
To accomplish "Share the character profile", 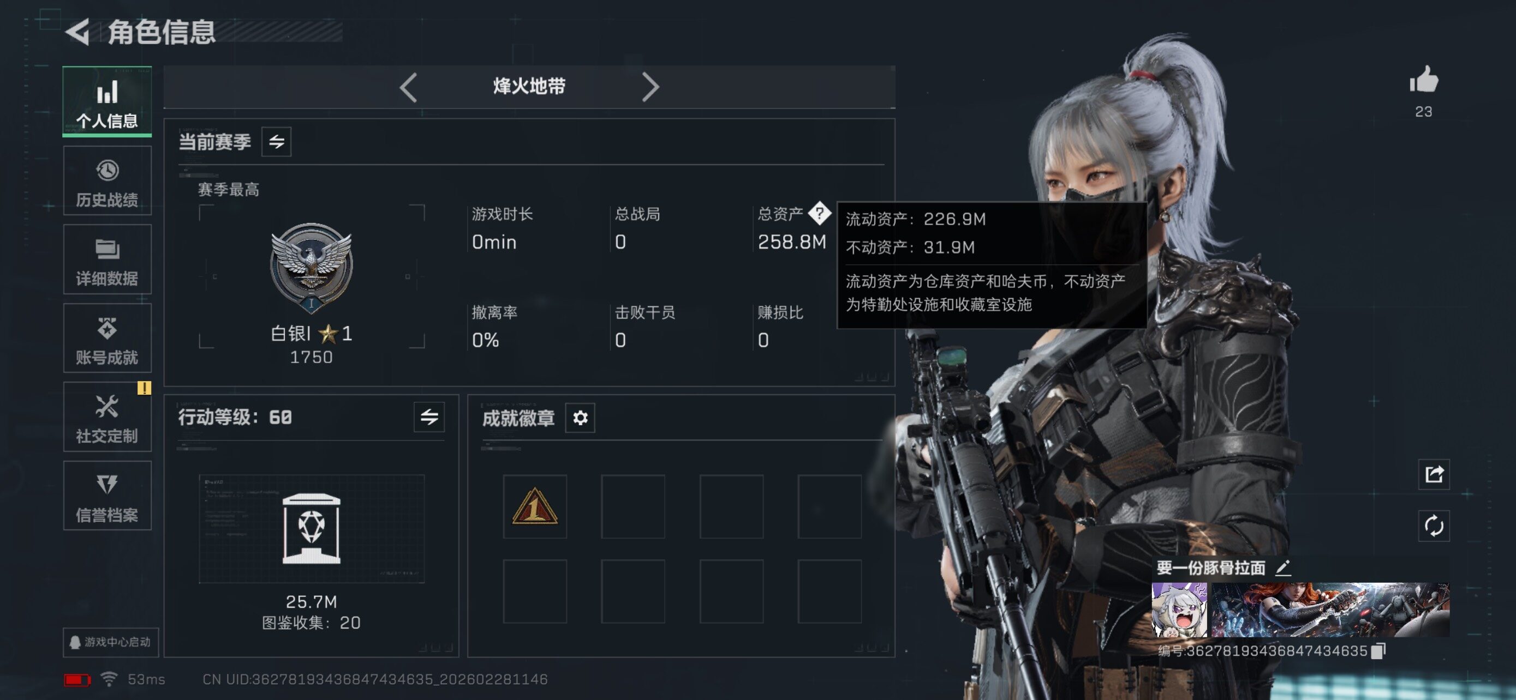I will (1434, 474).
